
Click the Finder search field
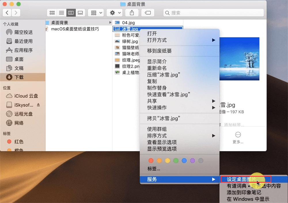[x=213, y=13]
